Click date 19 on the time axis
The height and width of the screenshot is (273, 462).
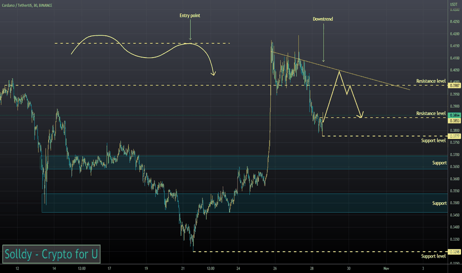[146, 269]
